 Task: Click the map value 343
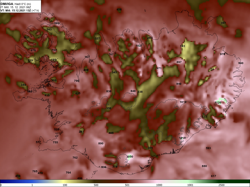pos(49,29)
